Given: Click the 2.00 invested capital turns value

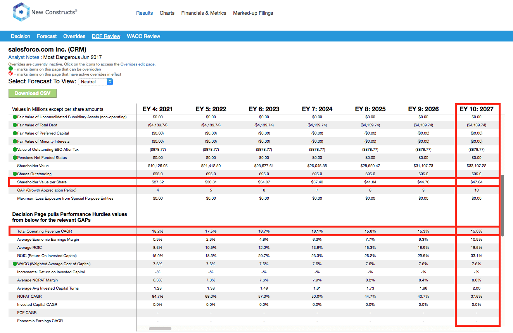Looking at the screenshot, I should (x=477, y=288).
